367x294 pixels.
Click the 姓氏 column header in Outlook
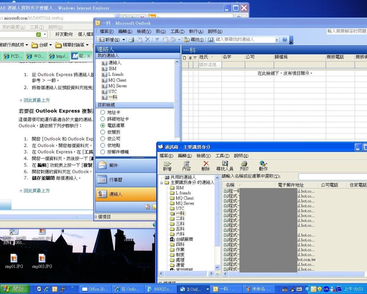[x=210, y=57]
